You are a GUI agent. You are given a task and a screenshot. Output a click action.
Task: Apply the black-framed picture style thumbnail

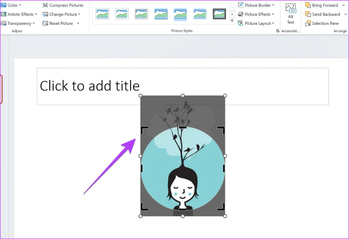click(219, 14)
